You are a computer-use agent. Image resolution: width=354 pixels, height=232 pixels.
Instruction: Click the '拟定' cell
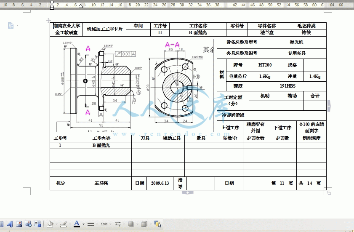pyautogui.click(x=61, y=184)
